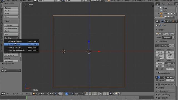
Task: Open the Select menu in 3D header
Action: click(x=16, y=94)
